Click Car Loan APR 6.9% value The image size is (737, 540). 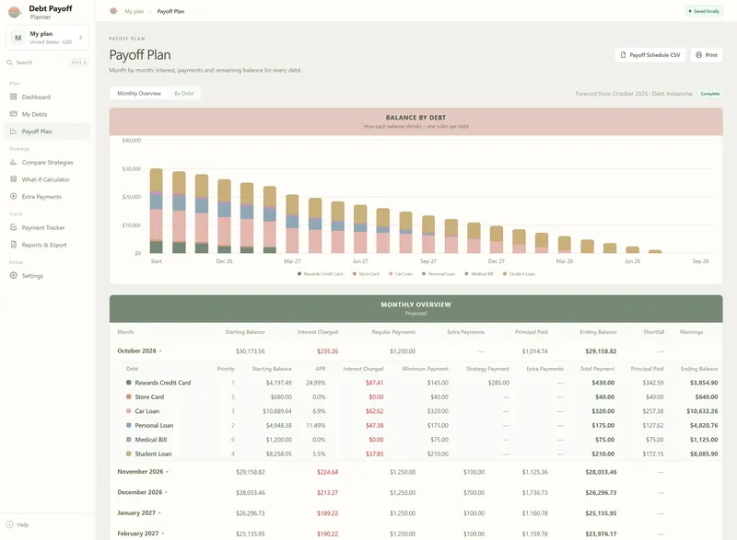pos(319,411)
